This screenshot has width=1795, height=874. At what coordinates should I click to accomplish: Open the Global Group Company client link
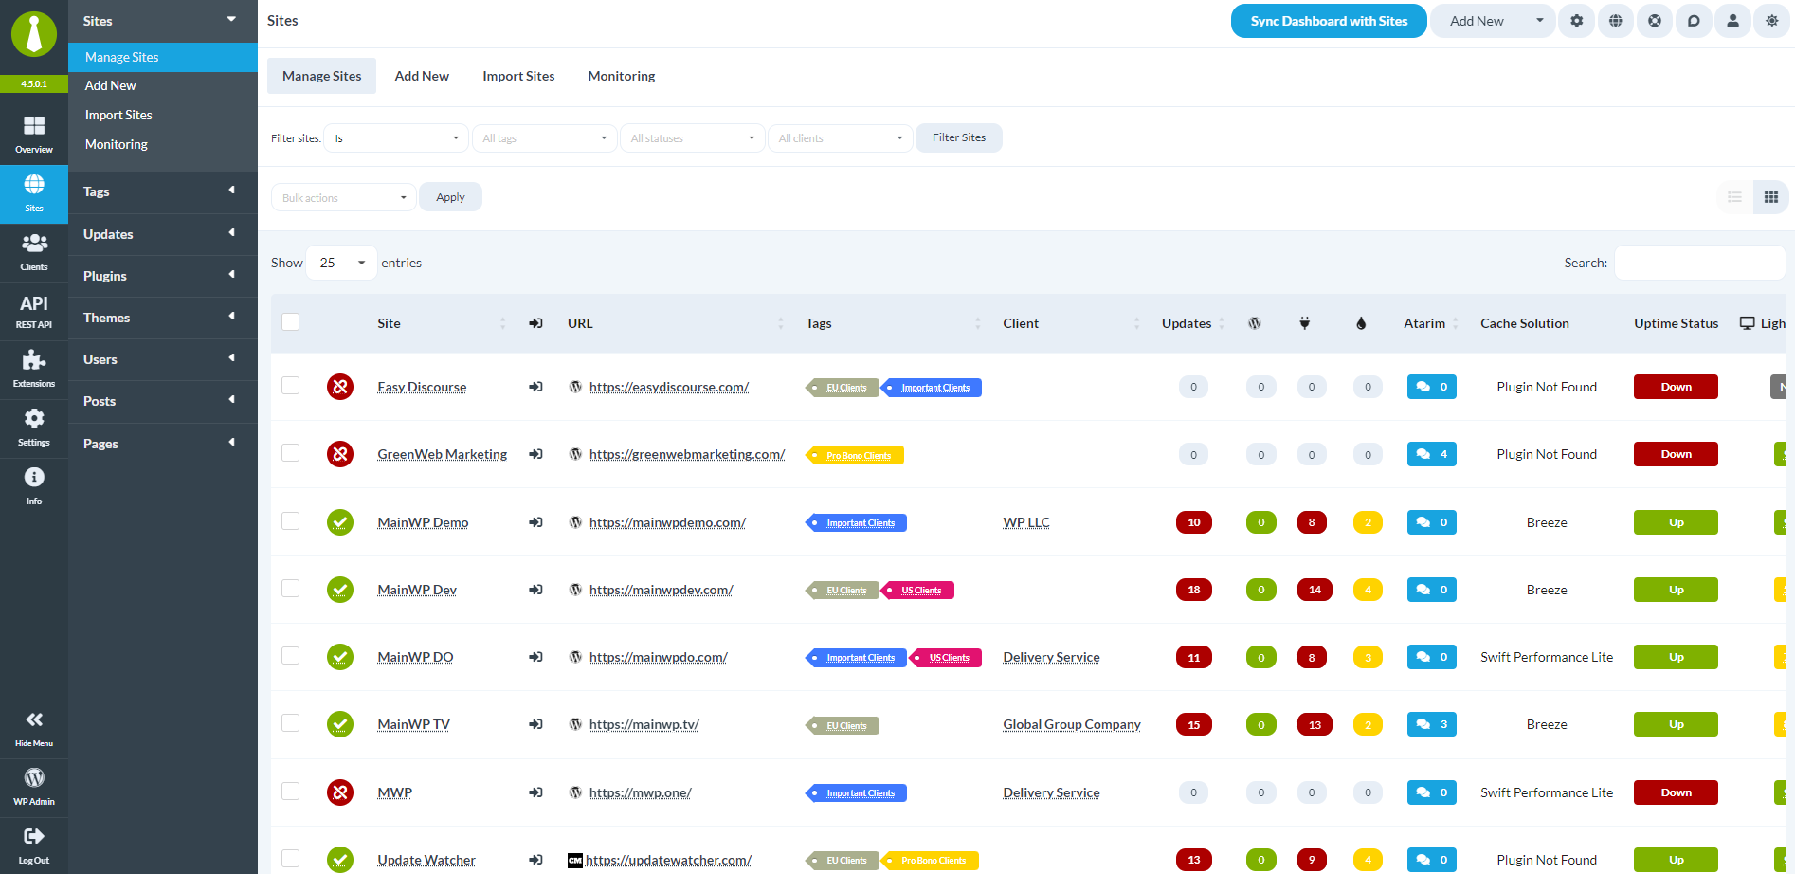pyautogui.click(x=1072, y=724)
